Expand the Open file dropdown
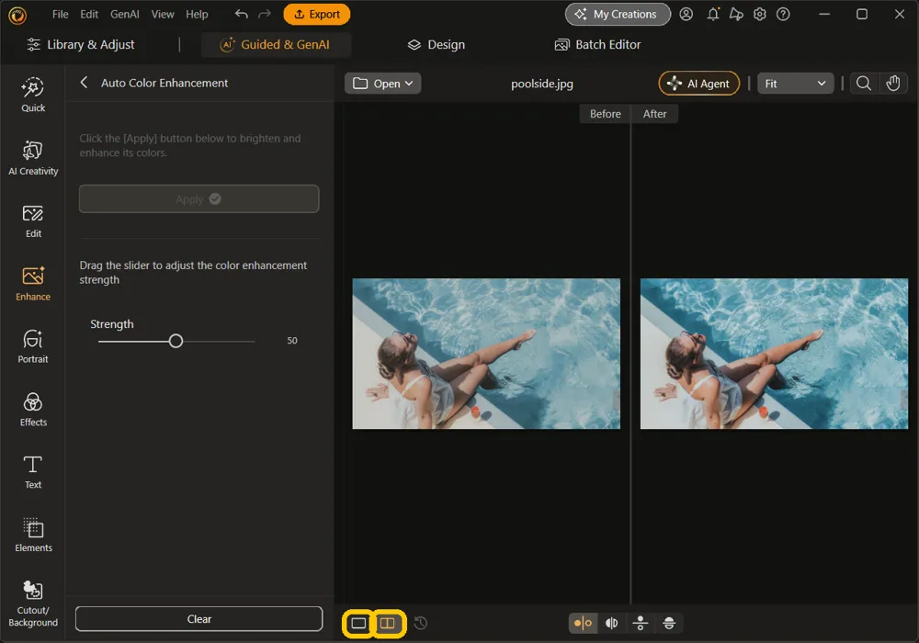This screenshot has width=919, height=643. pos(382,84)
